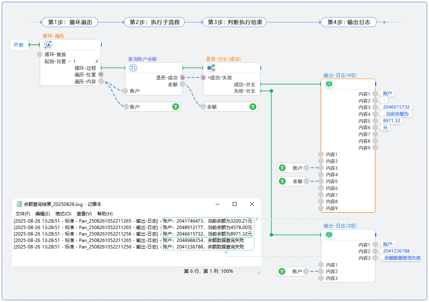Open the 格式(O) menu in Notepad
This screenshot has width=429, height=302.
(x=63, y=214)
